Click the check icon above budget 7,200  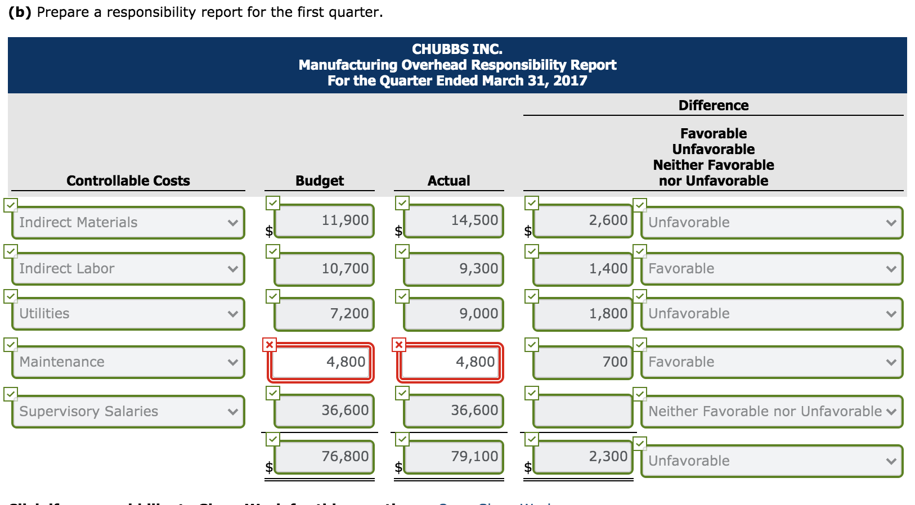[x=273, y=296]
